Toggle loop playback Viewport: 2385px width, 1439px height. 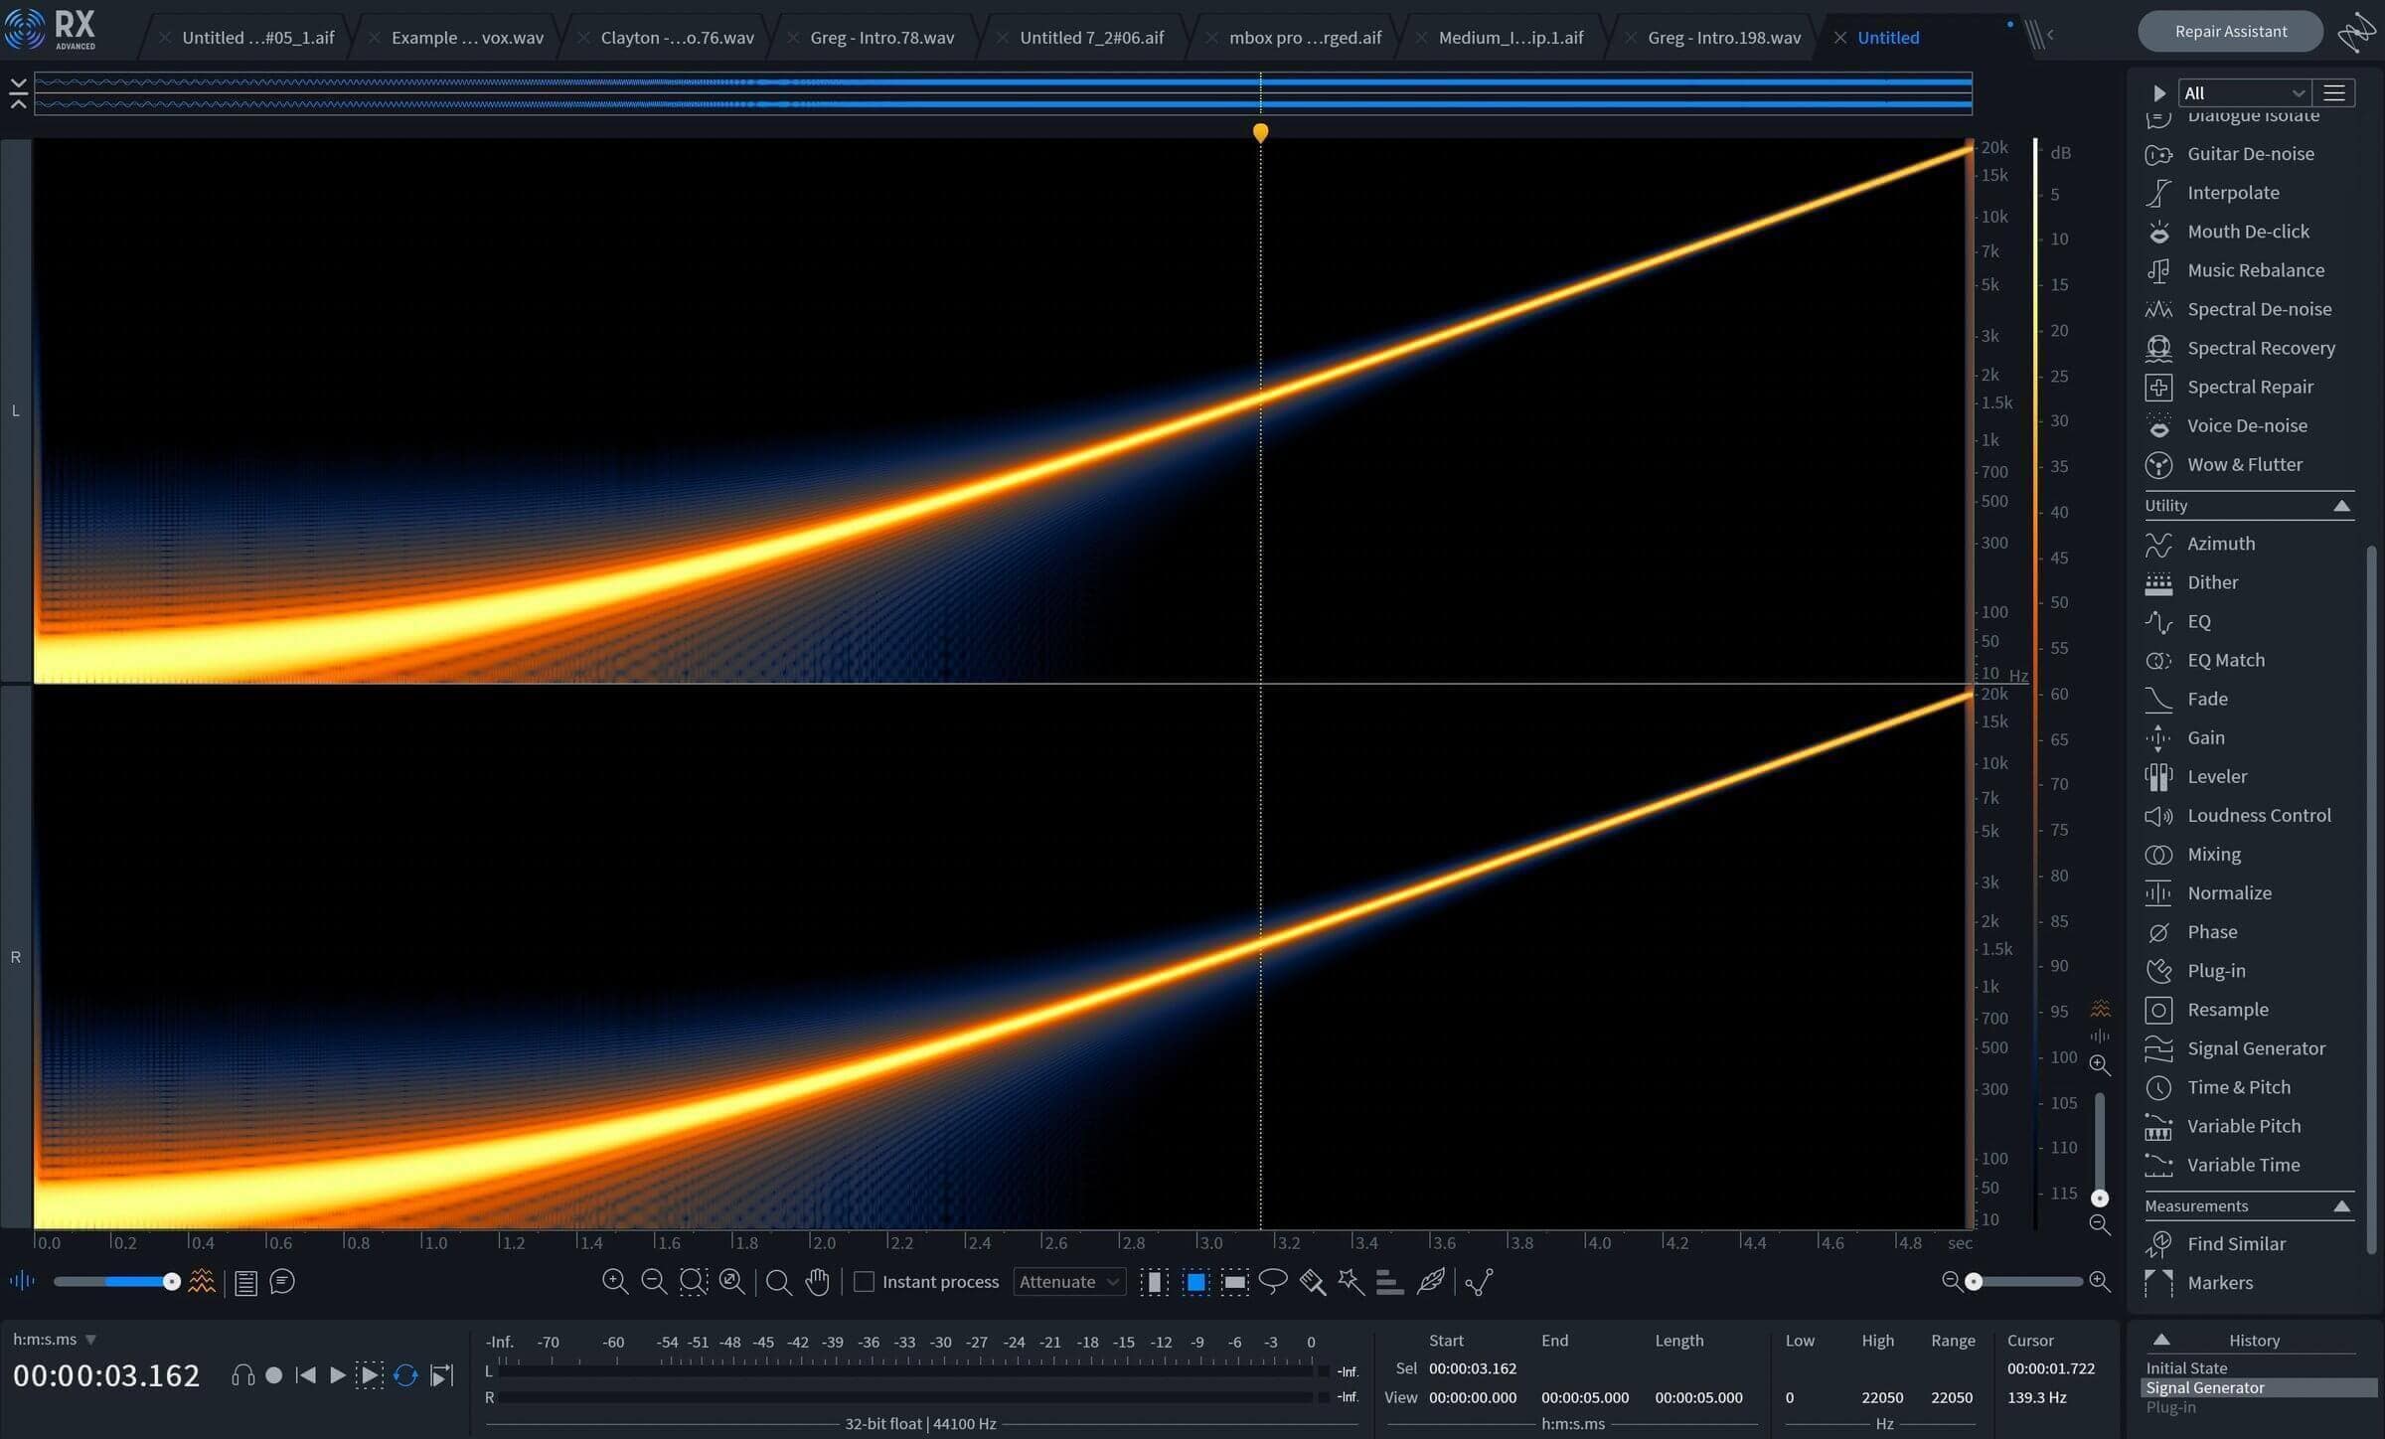(405, 1375)
